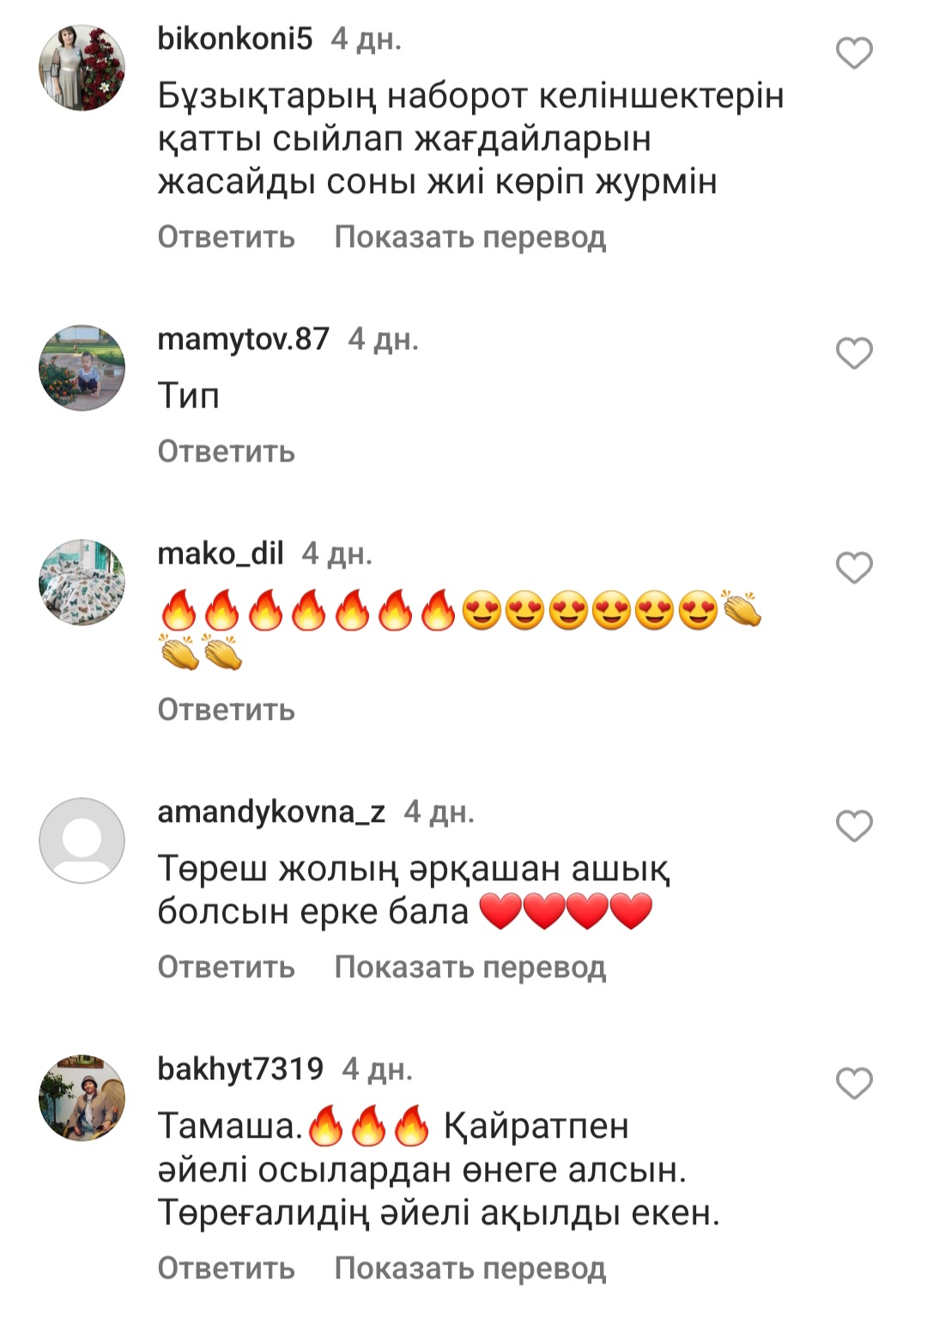Heart the comment from bakhyt7319

(x=854, y=1083)
